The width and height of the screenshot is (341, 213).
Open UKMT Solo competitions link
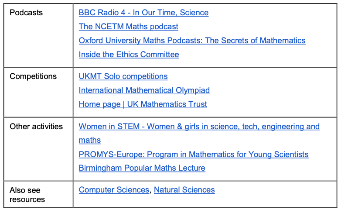pos(123,76)
